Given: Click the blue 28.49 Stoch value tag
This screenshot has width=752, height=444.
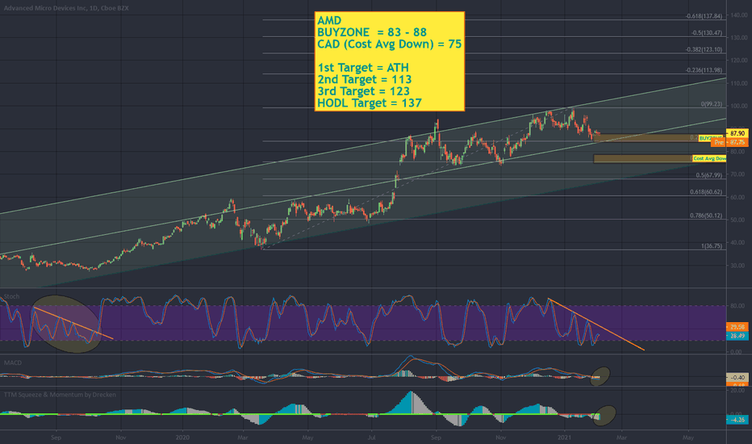Looking at the screenshot, I should [737, 336].
